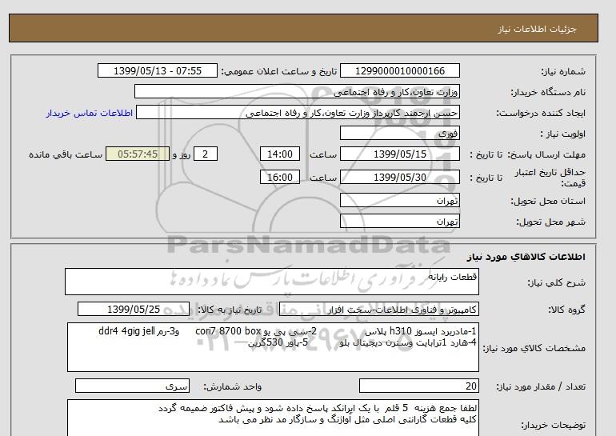Image resolution: width=616 pixels, height=436 pixels.
Task: Click the price validity date 1399/05/30
Action: point(399,177)
